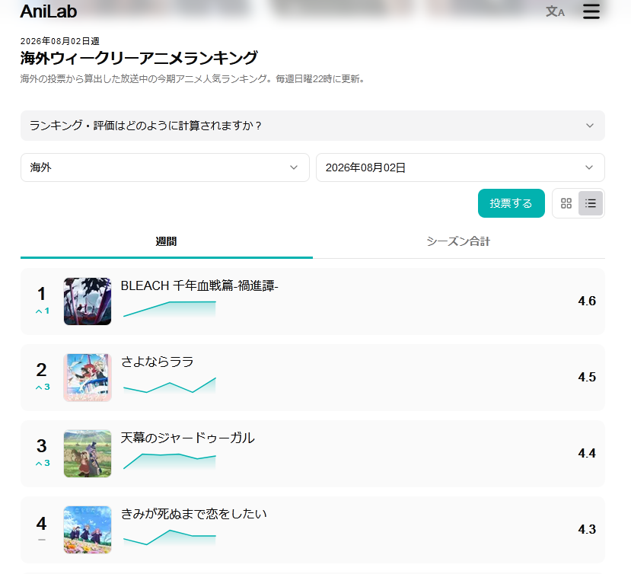The image size is (631, 574).
Task: Switch to list view
Action: click(591, 203)
